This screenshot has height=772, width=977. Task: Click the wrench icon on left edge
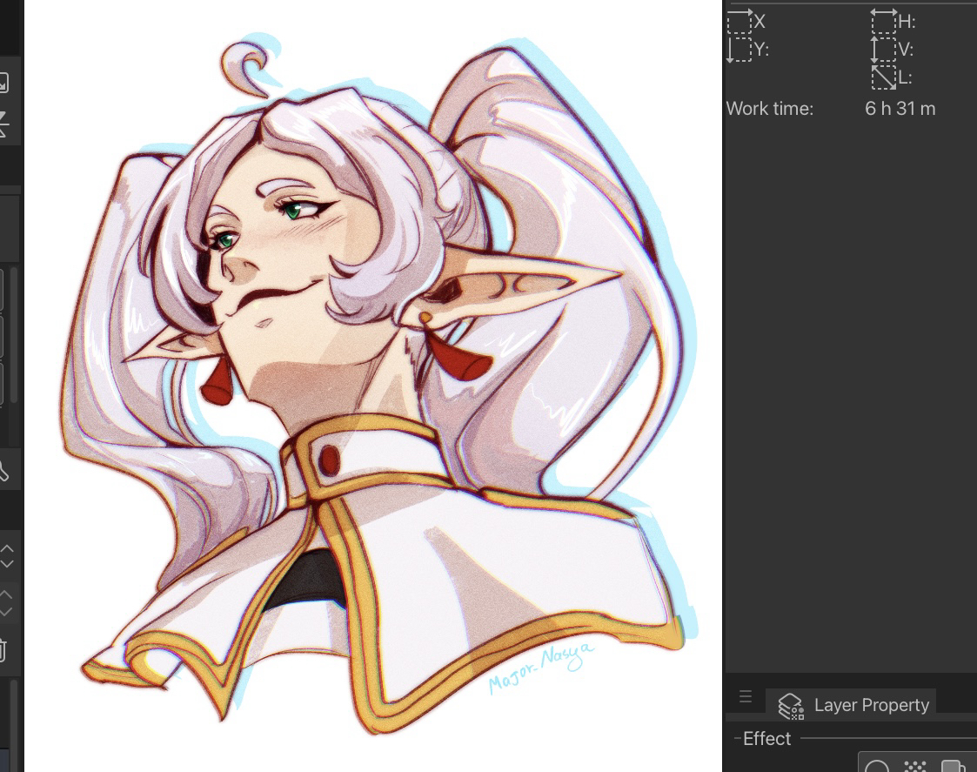(3, 471)
